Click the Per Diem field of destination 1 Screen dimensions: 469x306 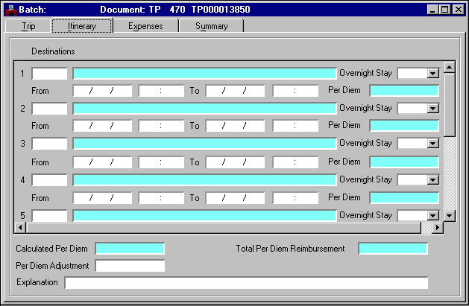(404, 91)
